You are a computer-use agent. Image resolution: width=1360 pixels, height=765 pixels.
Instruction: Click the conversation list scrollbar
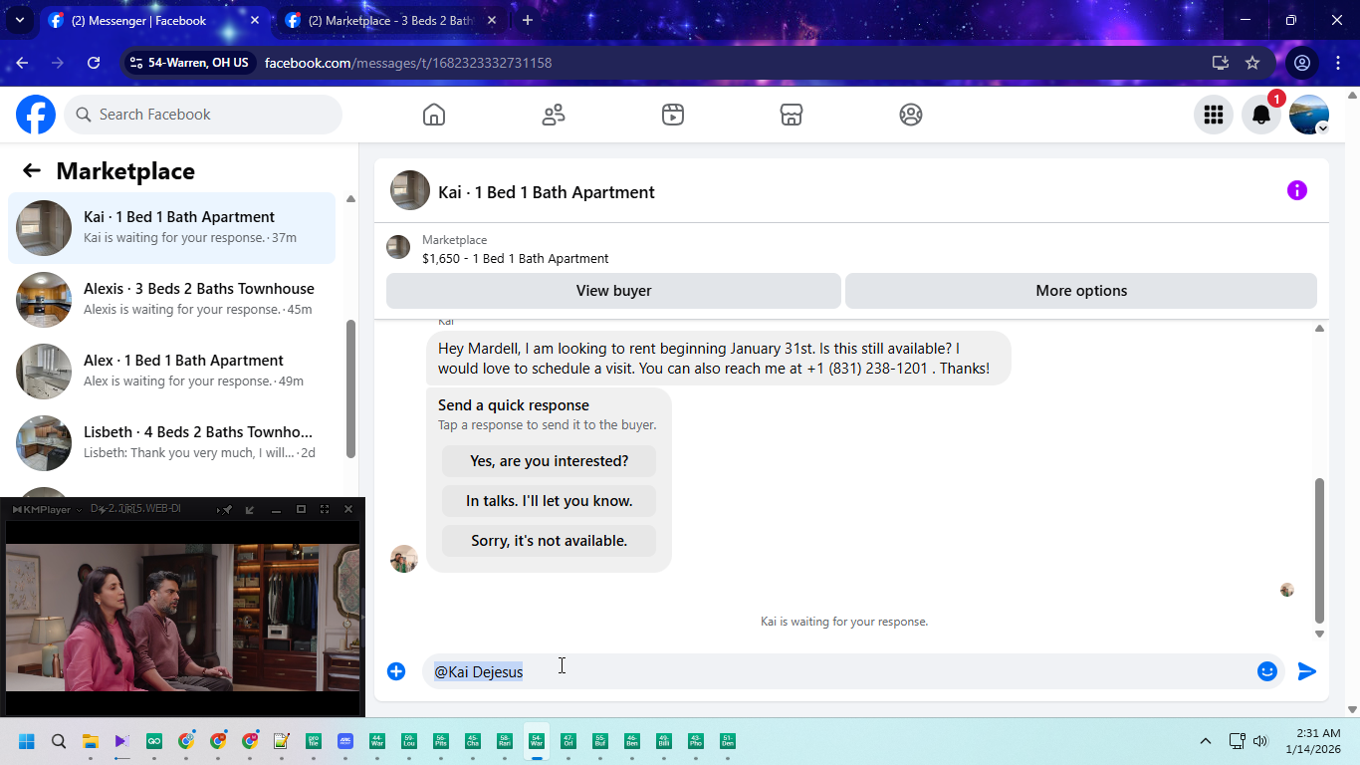coord(350,388)
